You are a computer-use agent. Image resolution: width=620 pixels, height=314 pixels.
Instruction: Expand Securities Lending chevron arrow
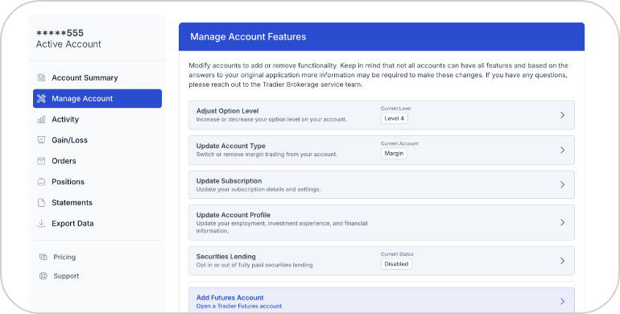click(x=562, y=261)
